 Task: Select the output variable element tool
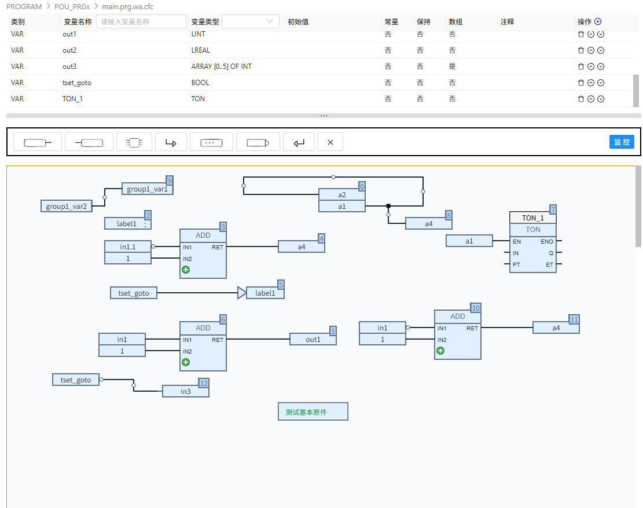(89, 142)
